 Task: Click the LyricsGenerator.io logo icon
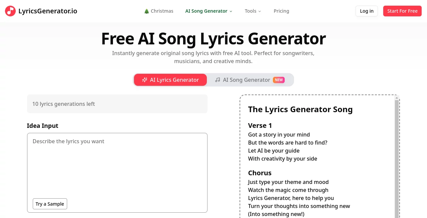(x=10, y=11)
